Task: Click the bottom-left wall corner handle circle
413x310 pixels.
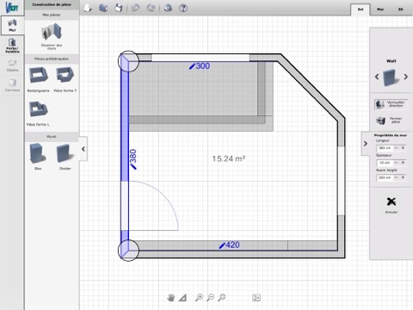Action: point(128,251)
